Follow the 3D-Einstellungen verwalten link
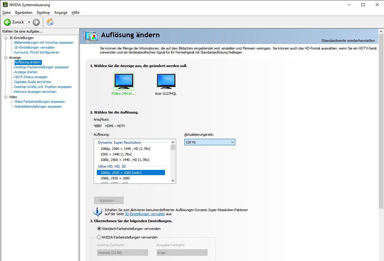The height and width of the screenshot is (261, 384). (145, 214)
